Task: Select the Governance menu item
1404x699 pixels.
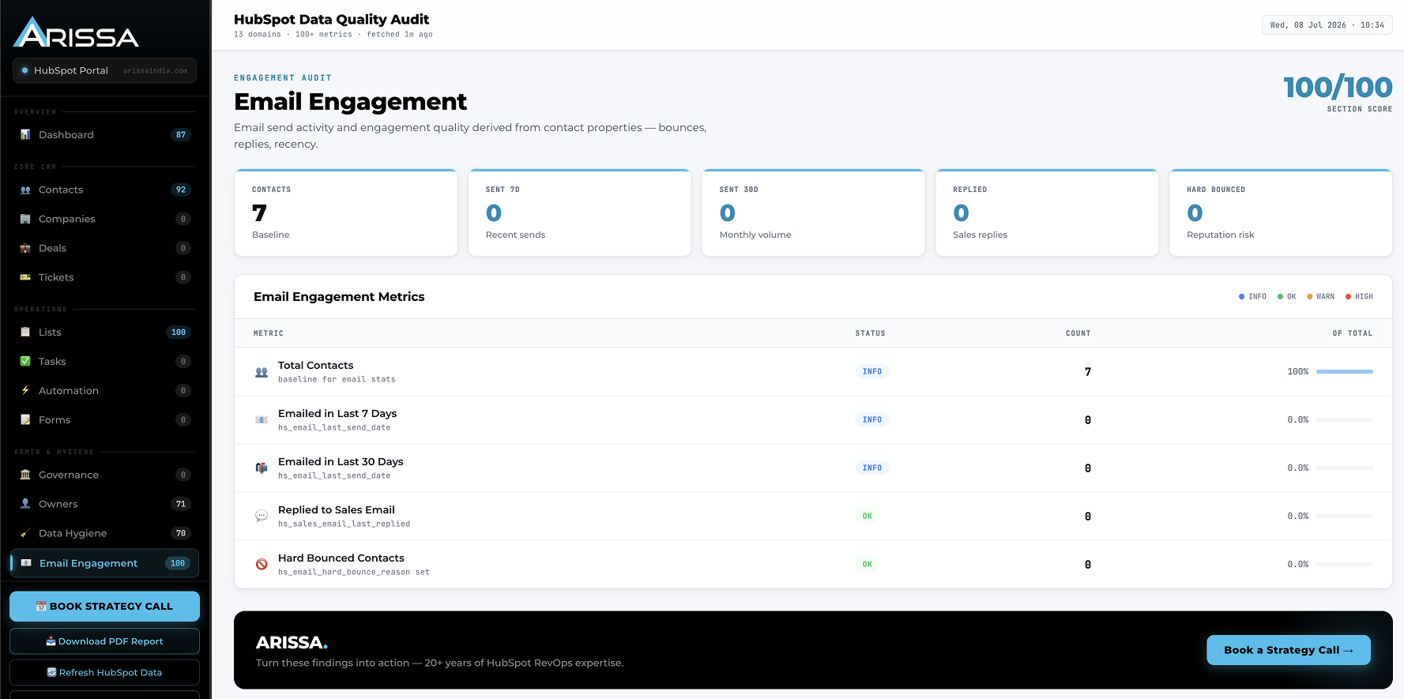Action: pyautogui.click(x=104, y=475)
